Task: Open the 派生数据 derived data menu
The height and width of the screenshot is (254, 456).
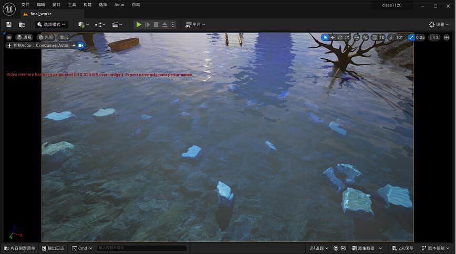Action: tap(367, 248)
